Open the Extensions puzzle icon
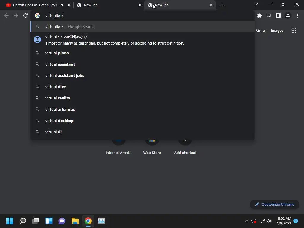The width and height of the screenshot is (304, 228). coord(259,15)
